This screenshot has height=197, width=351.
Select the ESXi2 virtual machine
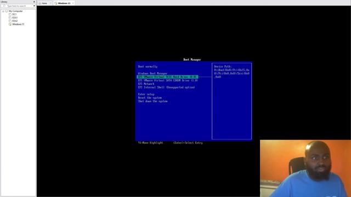coord(15,21)
